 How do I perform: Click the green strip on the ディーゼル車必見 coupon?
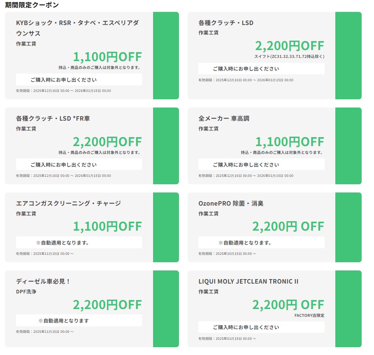pos(166,309)
